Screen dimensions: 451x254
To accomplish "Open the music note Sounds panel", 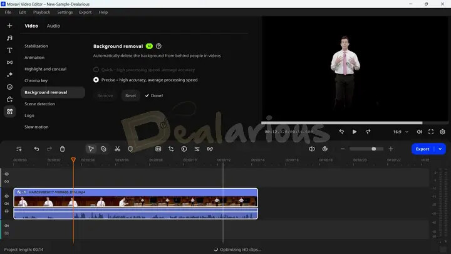I will (x=9, y=38).
